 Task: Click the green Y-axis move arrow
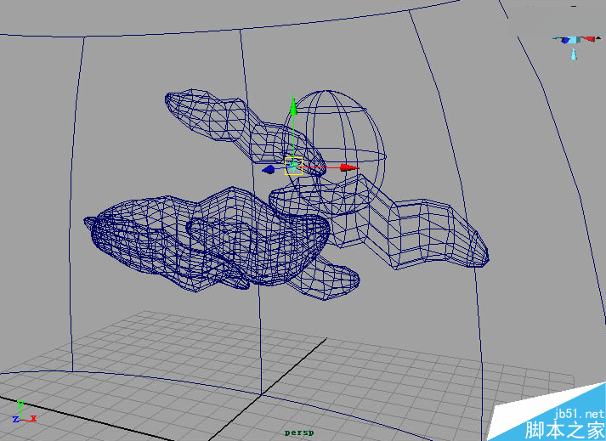pyautogui.click(x=293, y=105)
